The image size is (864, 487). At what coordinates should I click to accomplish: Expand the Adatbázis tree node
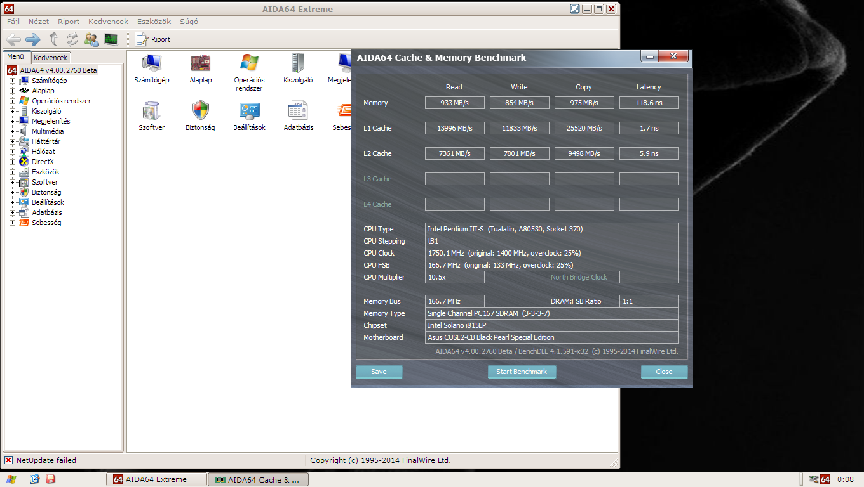12,212
